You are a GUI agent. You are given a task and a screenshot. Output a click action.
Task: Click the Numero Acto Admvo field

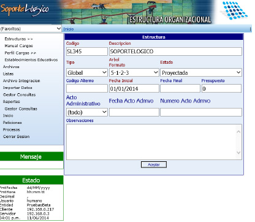point(201,112)
